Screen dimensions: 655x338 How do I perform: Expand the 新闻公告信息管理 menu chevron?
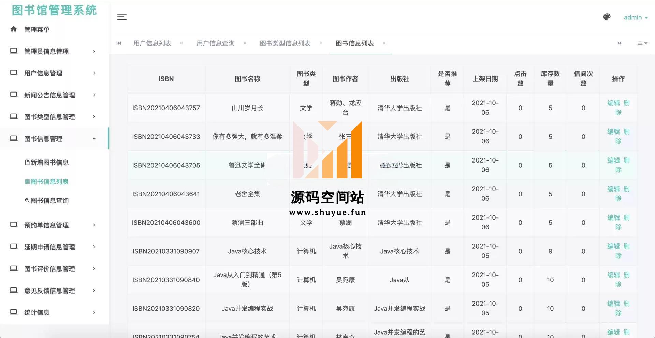94,95
